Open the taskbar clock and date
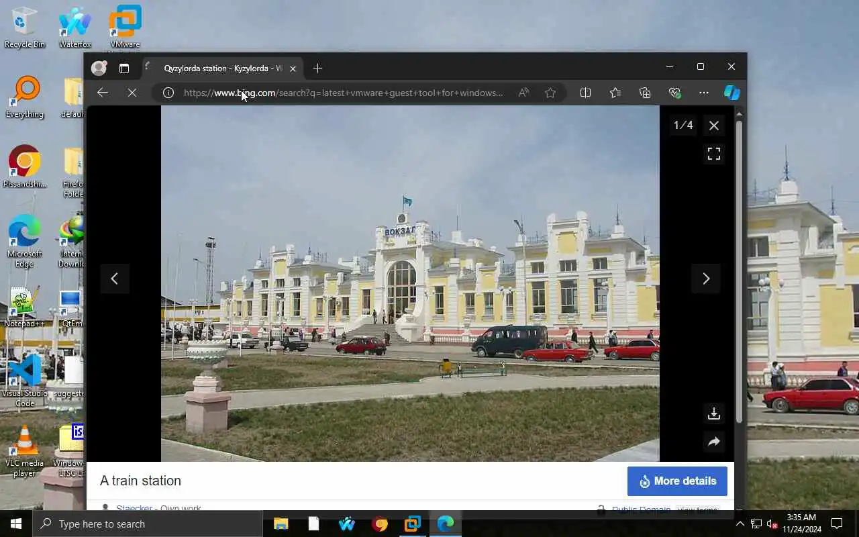The image size is (859, 537). click(x=801, y=524)
